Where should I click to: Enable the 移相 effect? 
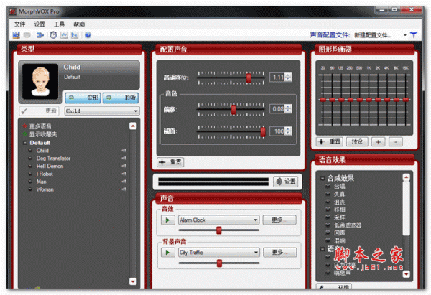point(328,210)
